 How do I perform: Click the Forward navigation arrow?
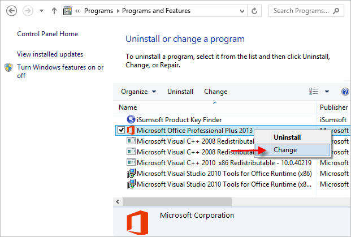(x=28, y=11)
